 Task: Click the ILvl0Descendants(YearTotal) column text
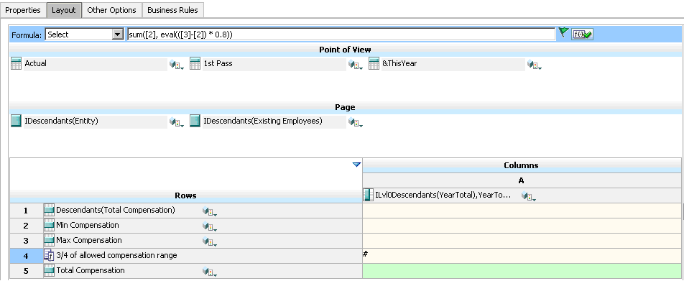(x=443, y=195)
